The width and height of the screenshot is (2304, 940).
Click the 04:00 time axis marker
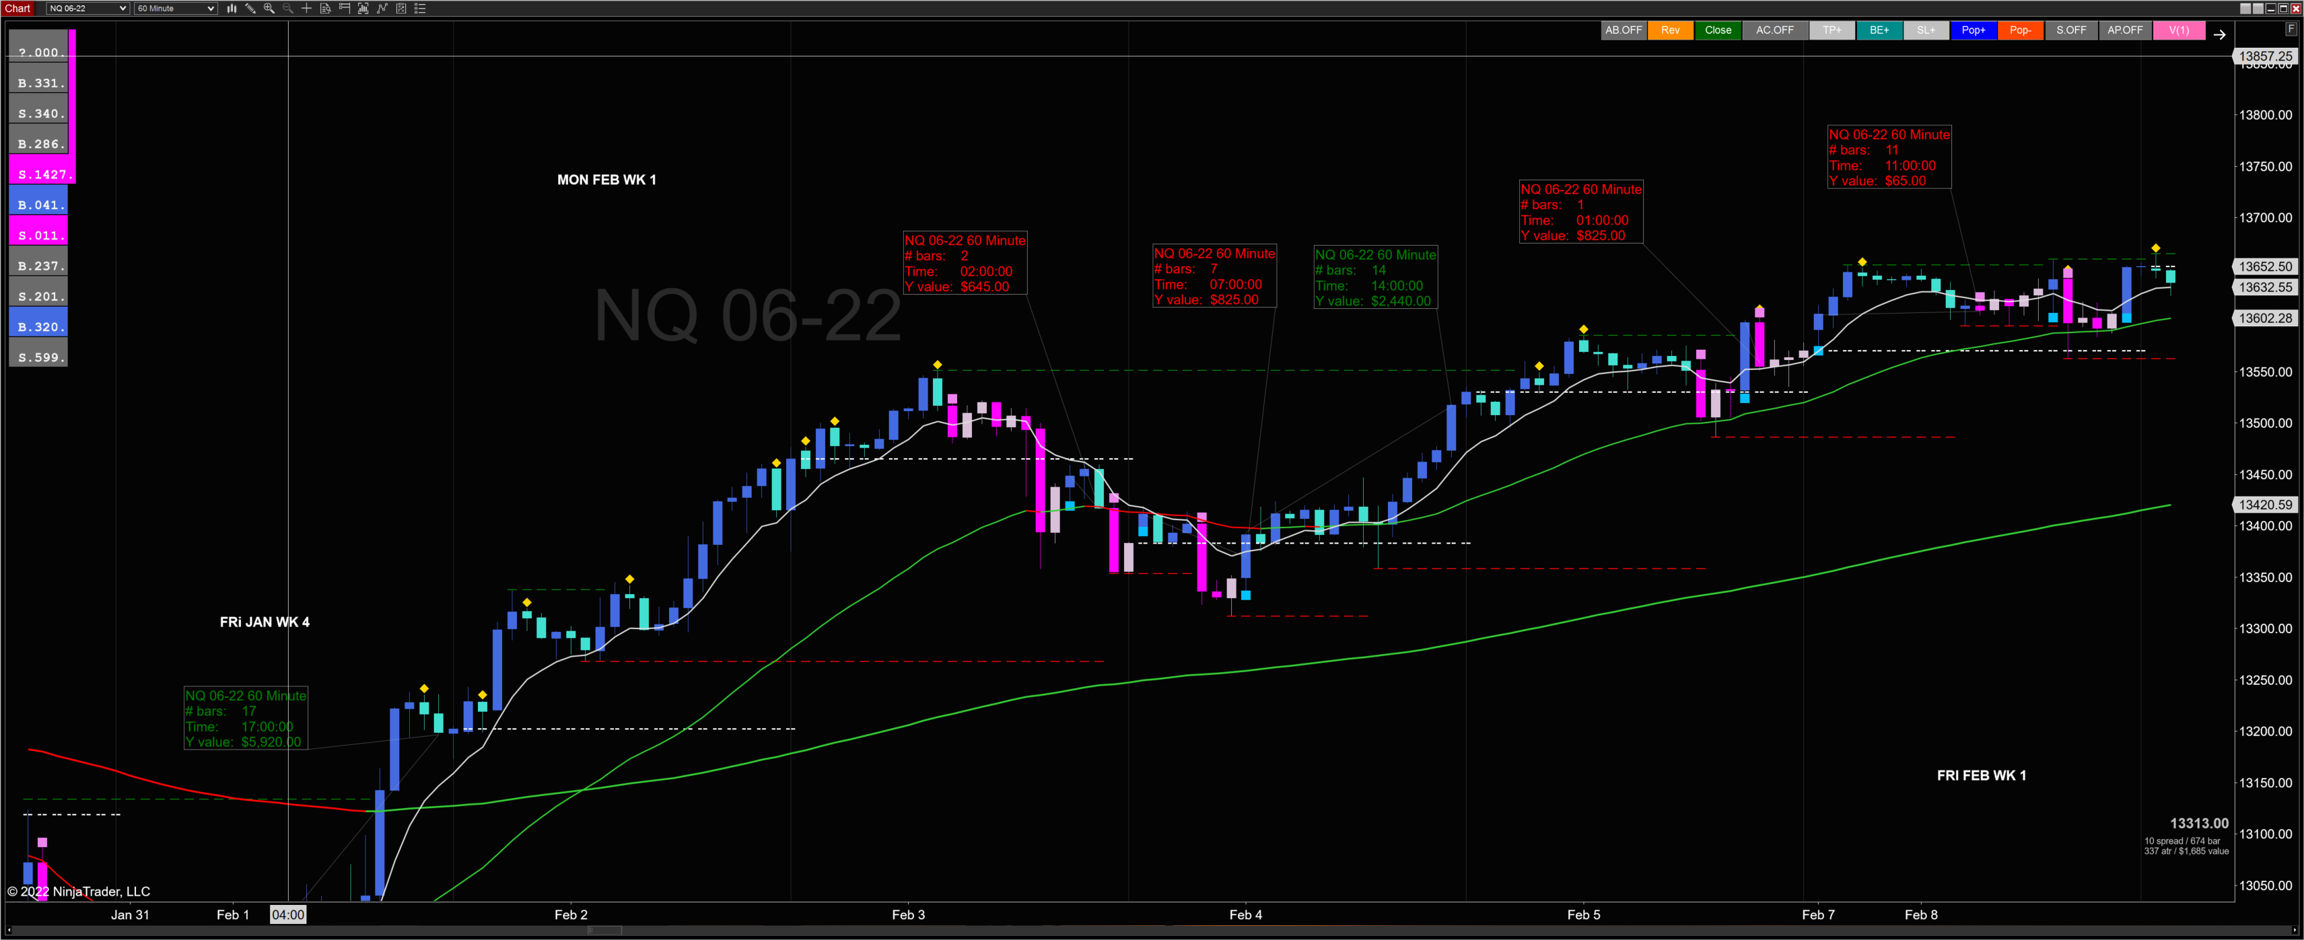coord(288,914)
